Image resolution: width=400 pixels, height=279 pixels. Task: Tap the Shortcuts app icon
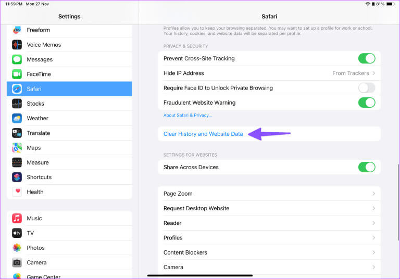[x=17, y=177]
